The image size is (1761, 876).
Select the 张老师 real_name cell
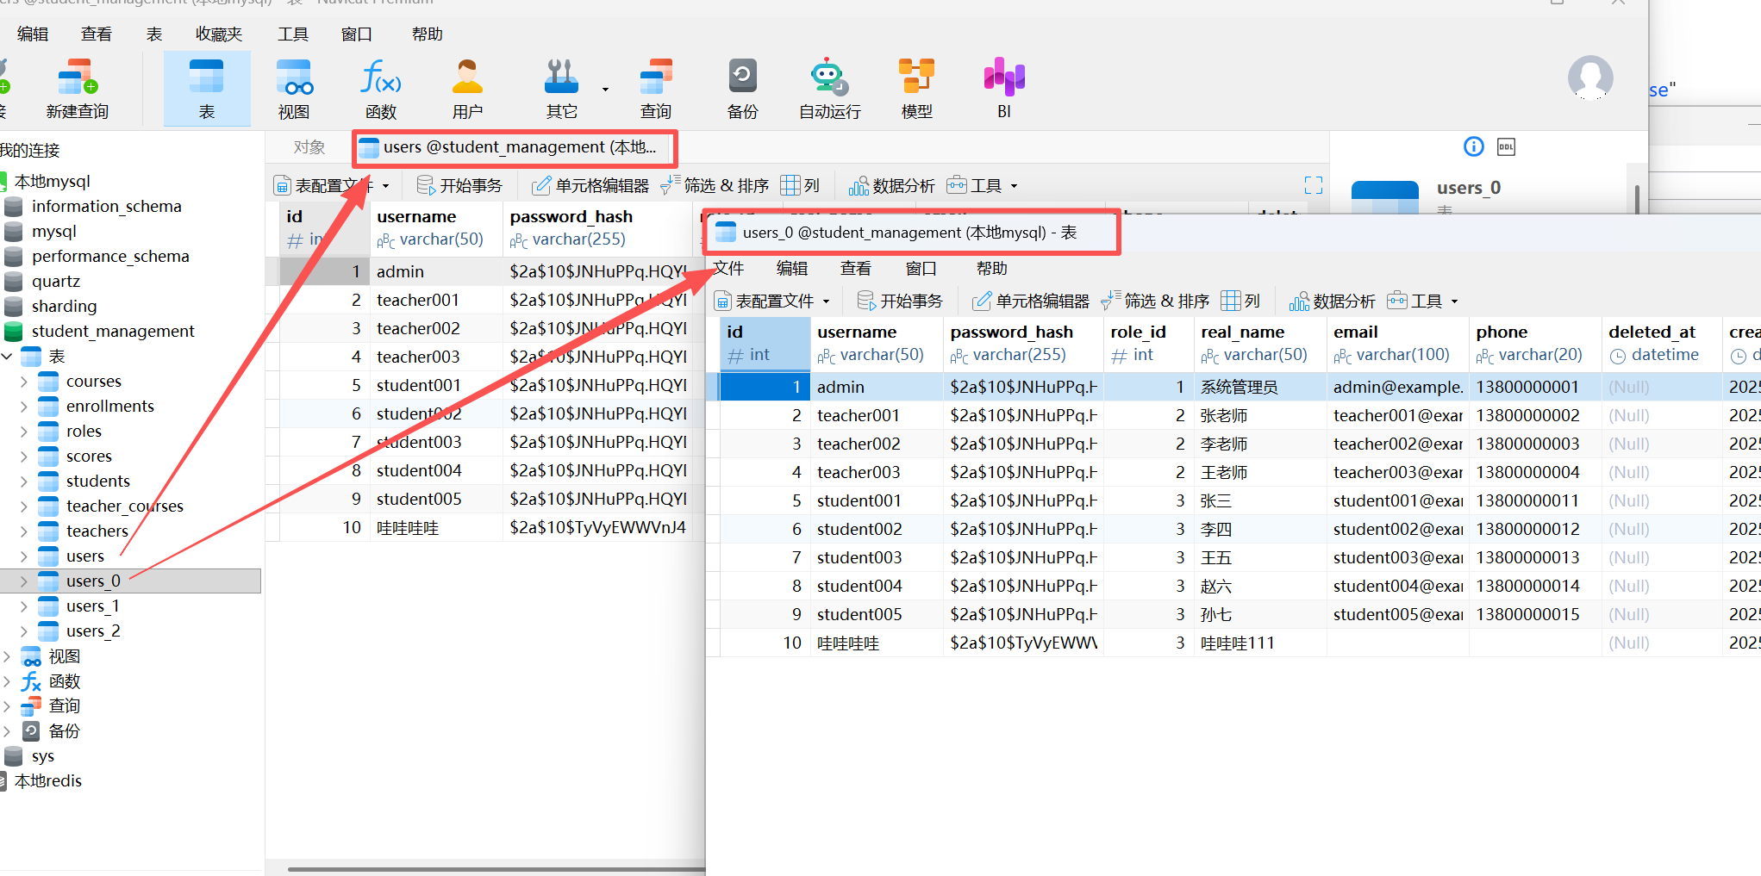point(1259,415)
